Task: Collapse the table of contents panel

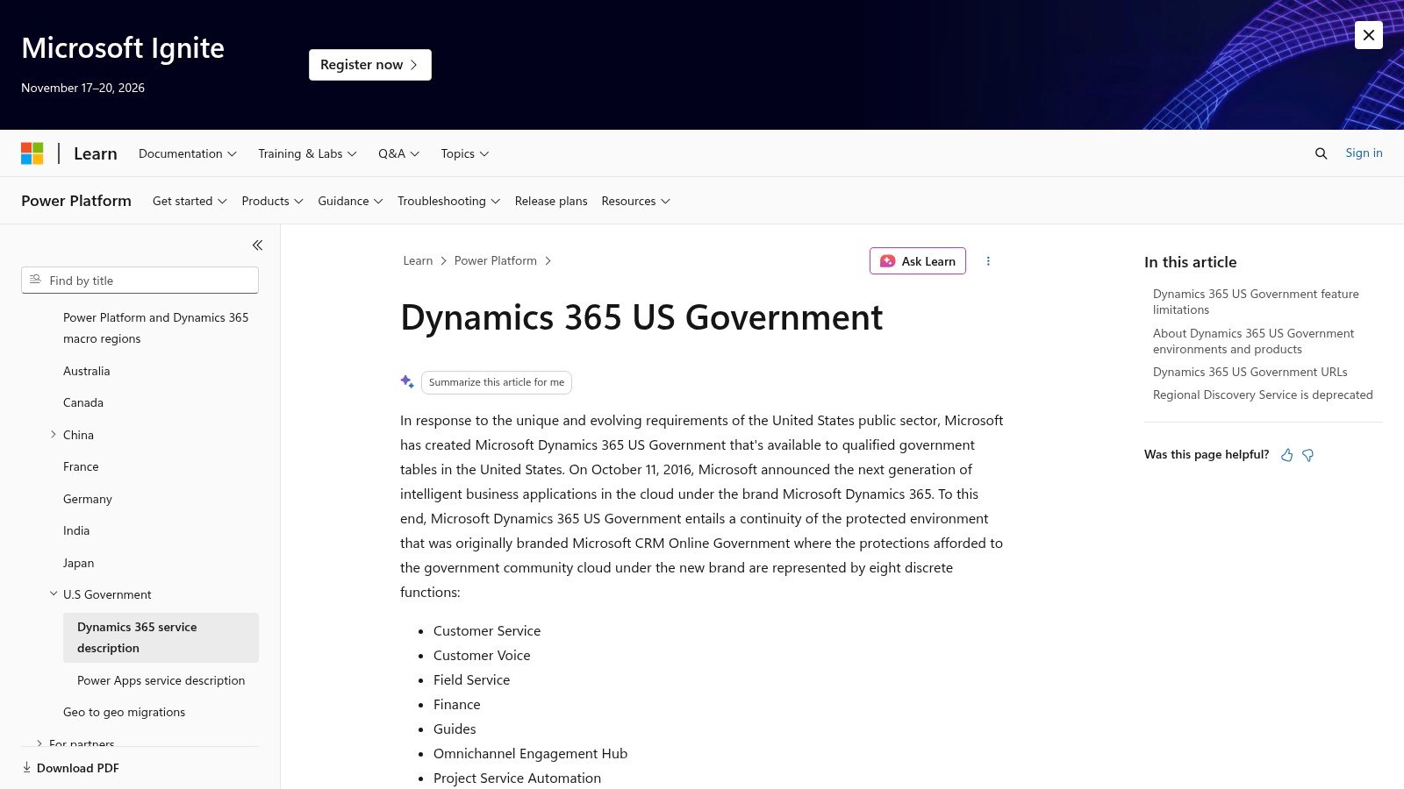Action: [257, 245]
